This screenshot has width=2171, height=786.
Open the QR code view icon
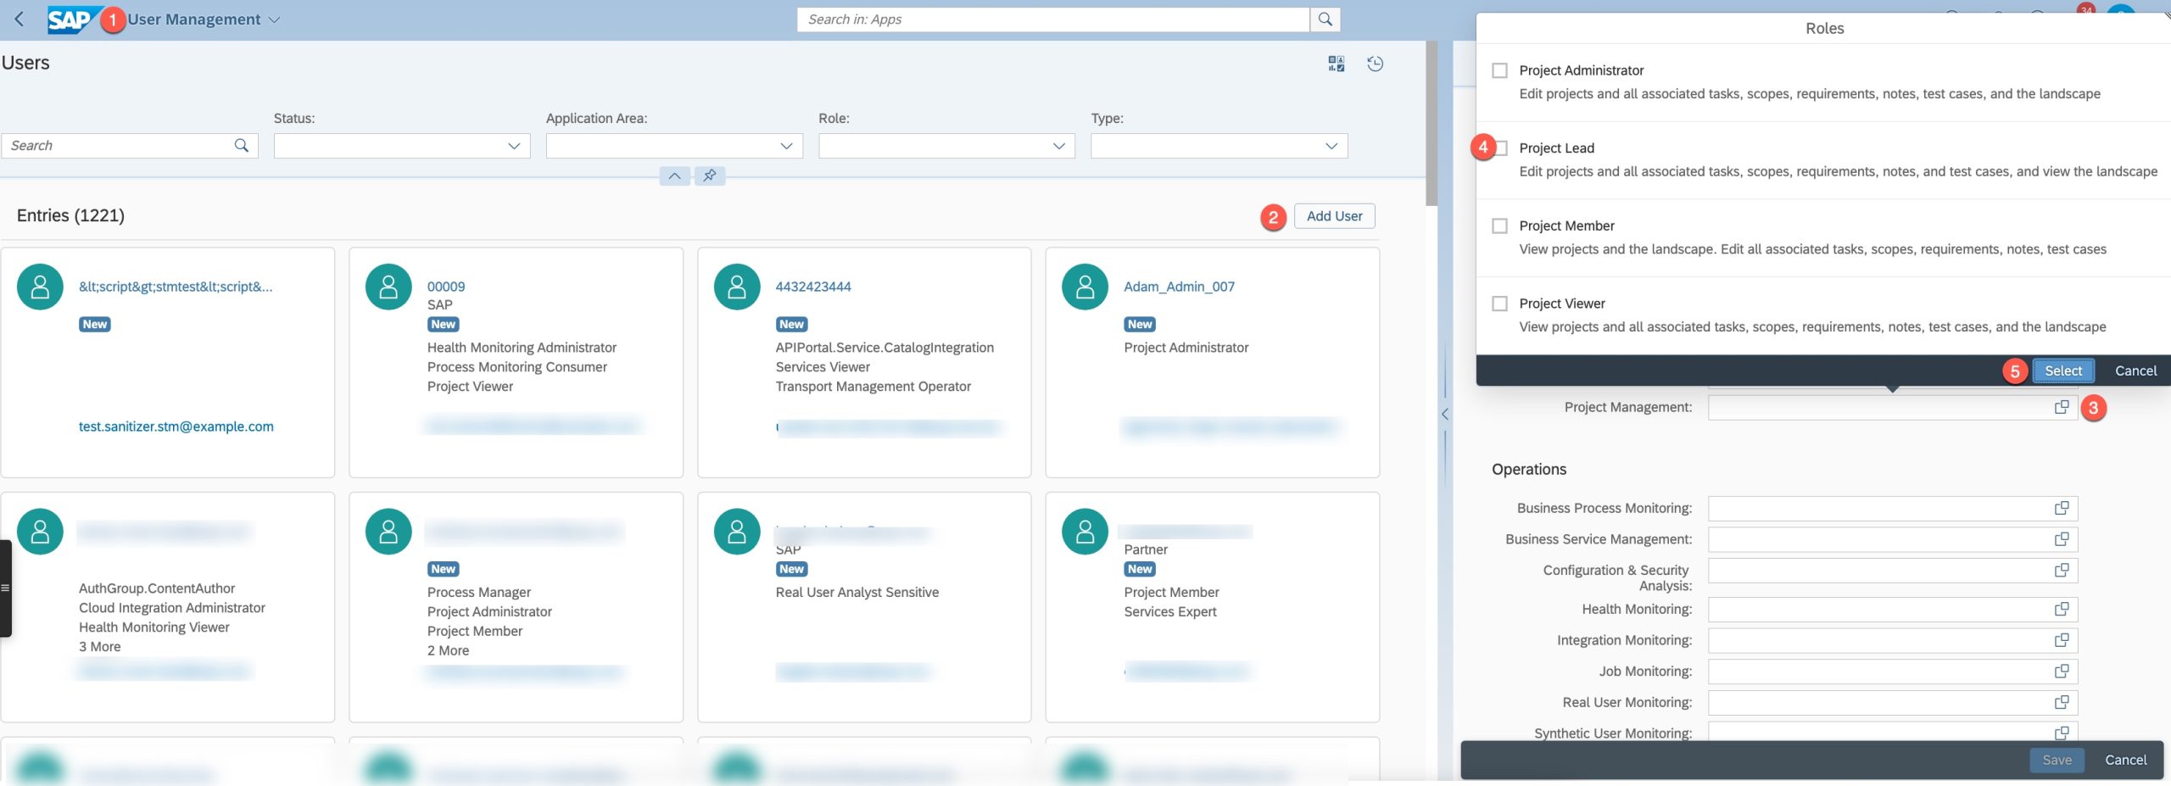pyautogui.click(x=1336, y=64)
